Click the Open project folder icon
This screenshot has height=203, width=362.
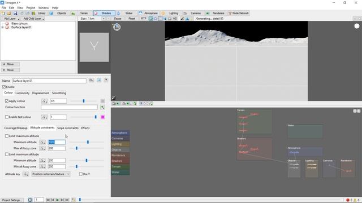point(9,14)
